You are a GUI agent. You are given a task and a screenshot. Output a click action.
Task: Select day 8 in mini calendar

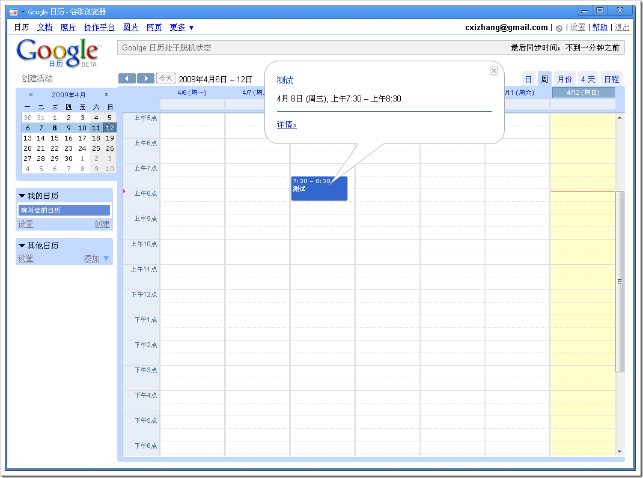coord(55,128)
